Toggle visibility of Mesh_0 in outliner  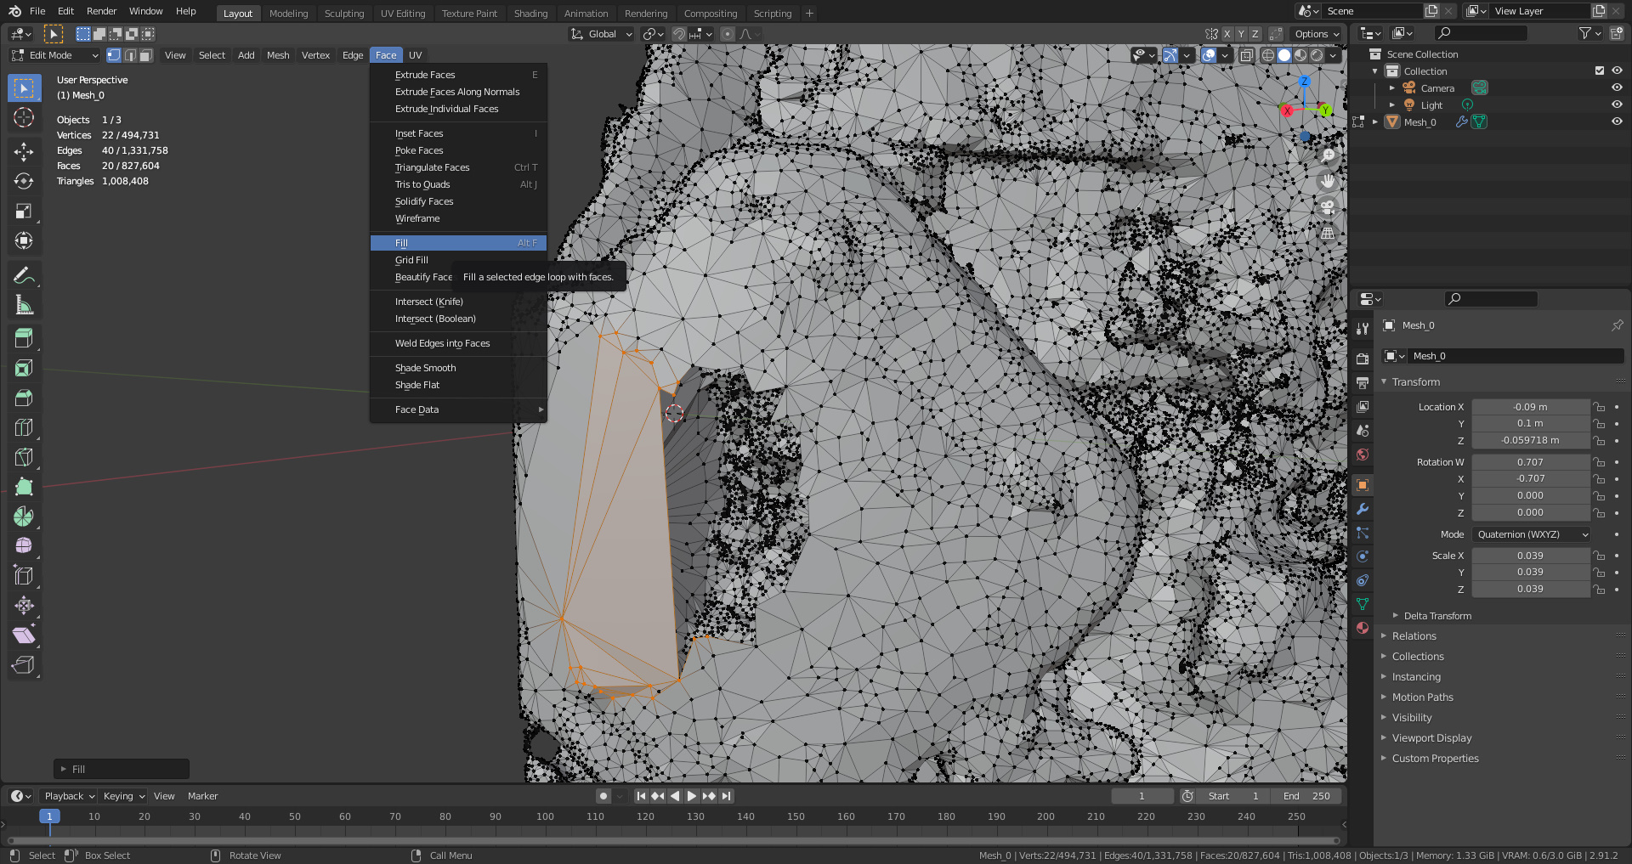(x=1617, y=121)
